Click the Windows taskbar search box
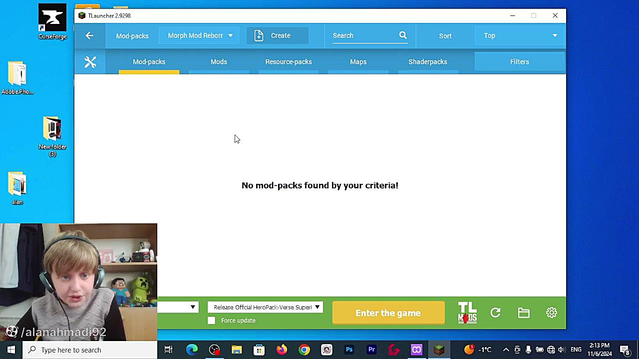Image resolution: width=639 pixels, height=359 pixels. [90, 350]
